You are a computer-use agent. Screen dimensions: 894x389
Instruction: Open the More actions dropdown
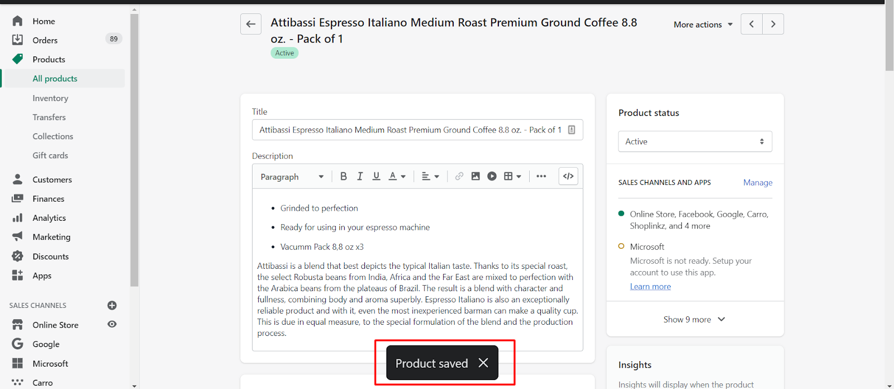[703, 25]
